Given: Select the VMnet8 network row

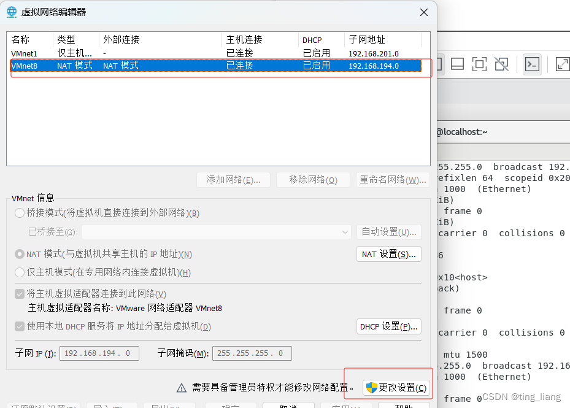Looking at the screenshot, I should click(x=216, y=66).
